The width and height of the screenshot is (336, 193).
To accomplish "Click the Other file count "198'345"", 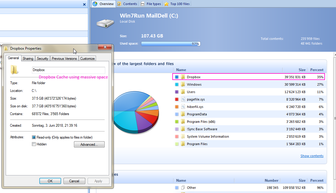I will (272, 188).
